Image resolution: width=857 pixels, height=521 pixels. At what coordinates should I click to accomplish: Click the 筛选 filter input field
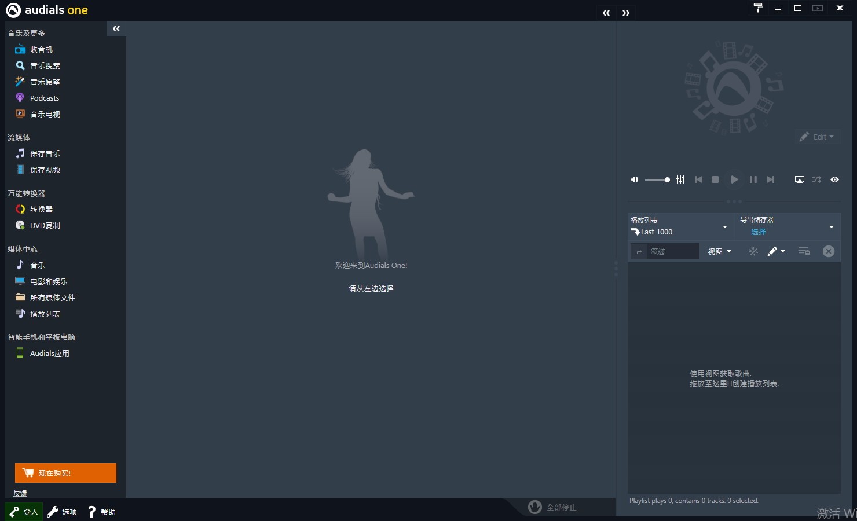point(673,251)
